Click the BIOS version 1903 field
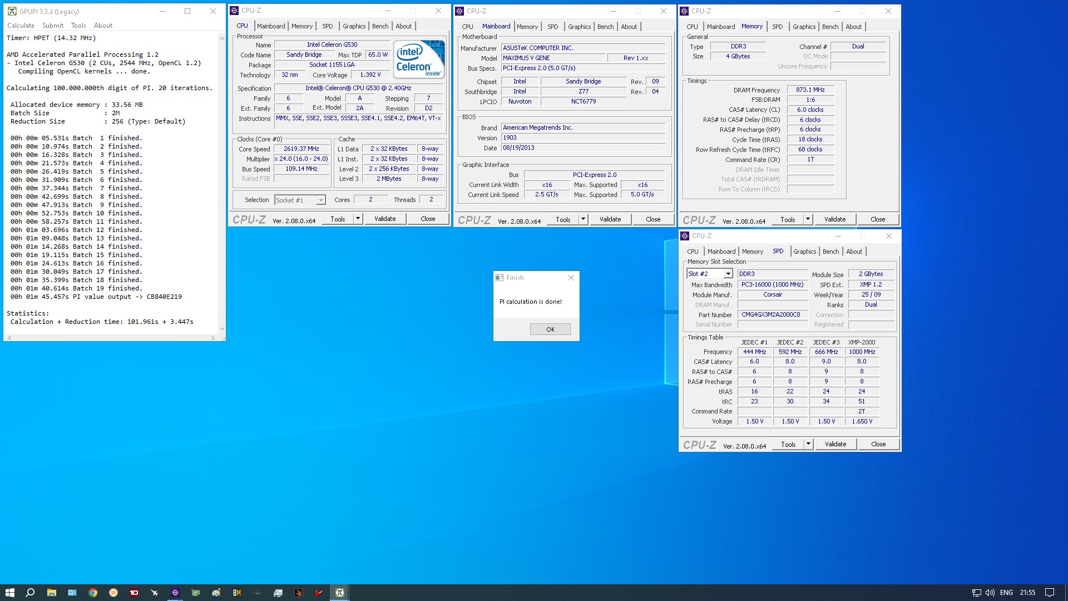 [x=583, y=138]
